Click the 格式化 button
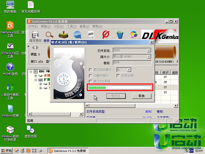205x154 pixels. point(116,96)
